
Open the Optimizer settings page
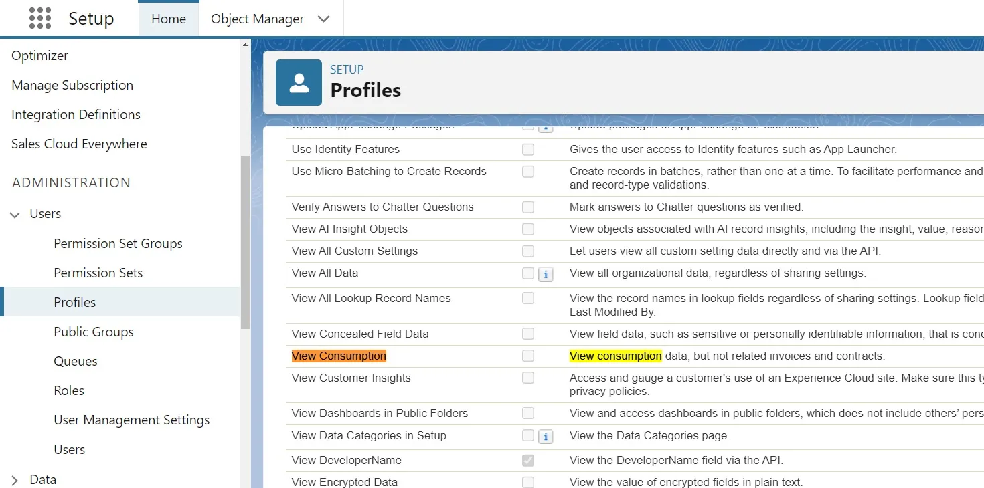(39, 55)
